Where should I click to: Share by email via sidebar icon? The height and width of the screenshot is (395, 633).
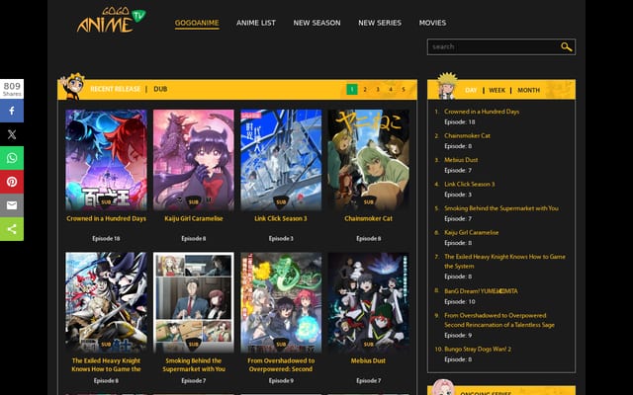[x=12, y=205]
